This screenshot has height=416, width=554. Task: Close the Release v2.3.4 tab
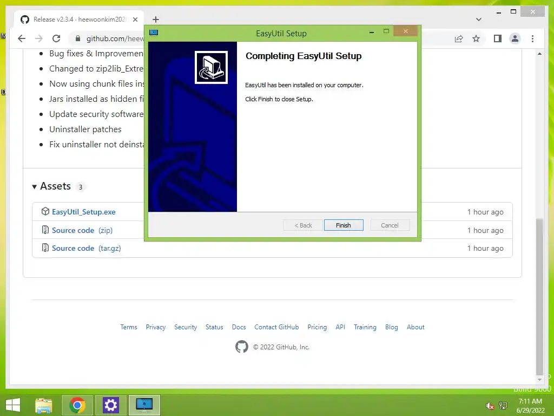pyautogui.click(x=135, y=19)
